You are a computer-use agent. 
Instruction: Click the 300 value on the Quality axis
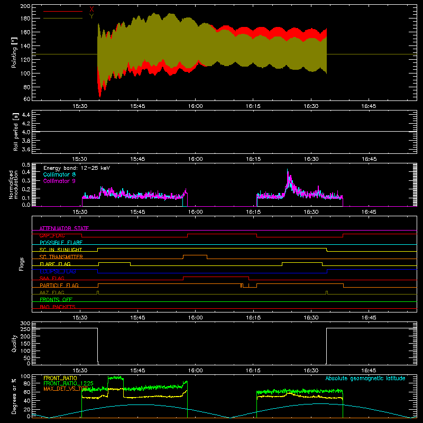click(x=25, y=324)
